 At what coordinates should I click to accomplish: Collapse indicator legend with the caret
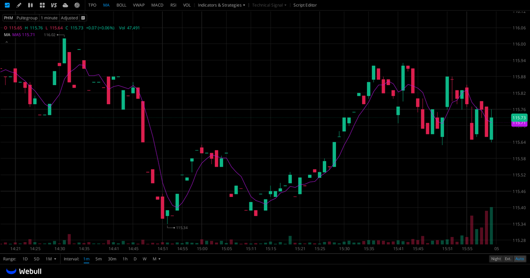(x=7, y=42)
